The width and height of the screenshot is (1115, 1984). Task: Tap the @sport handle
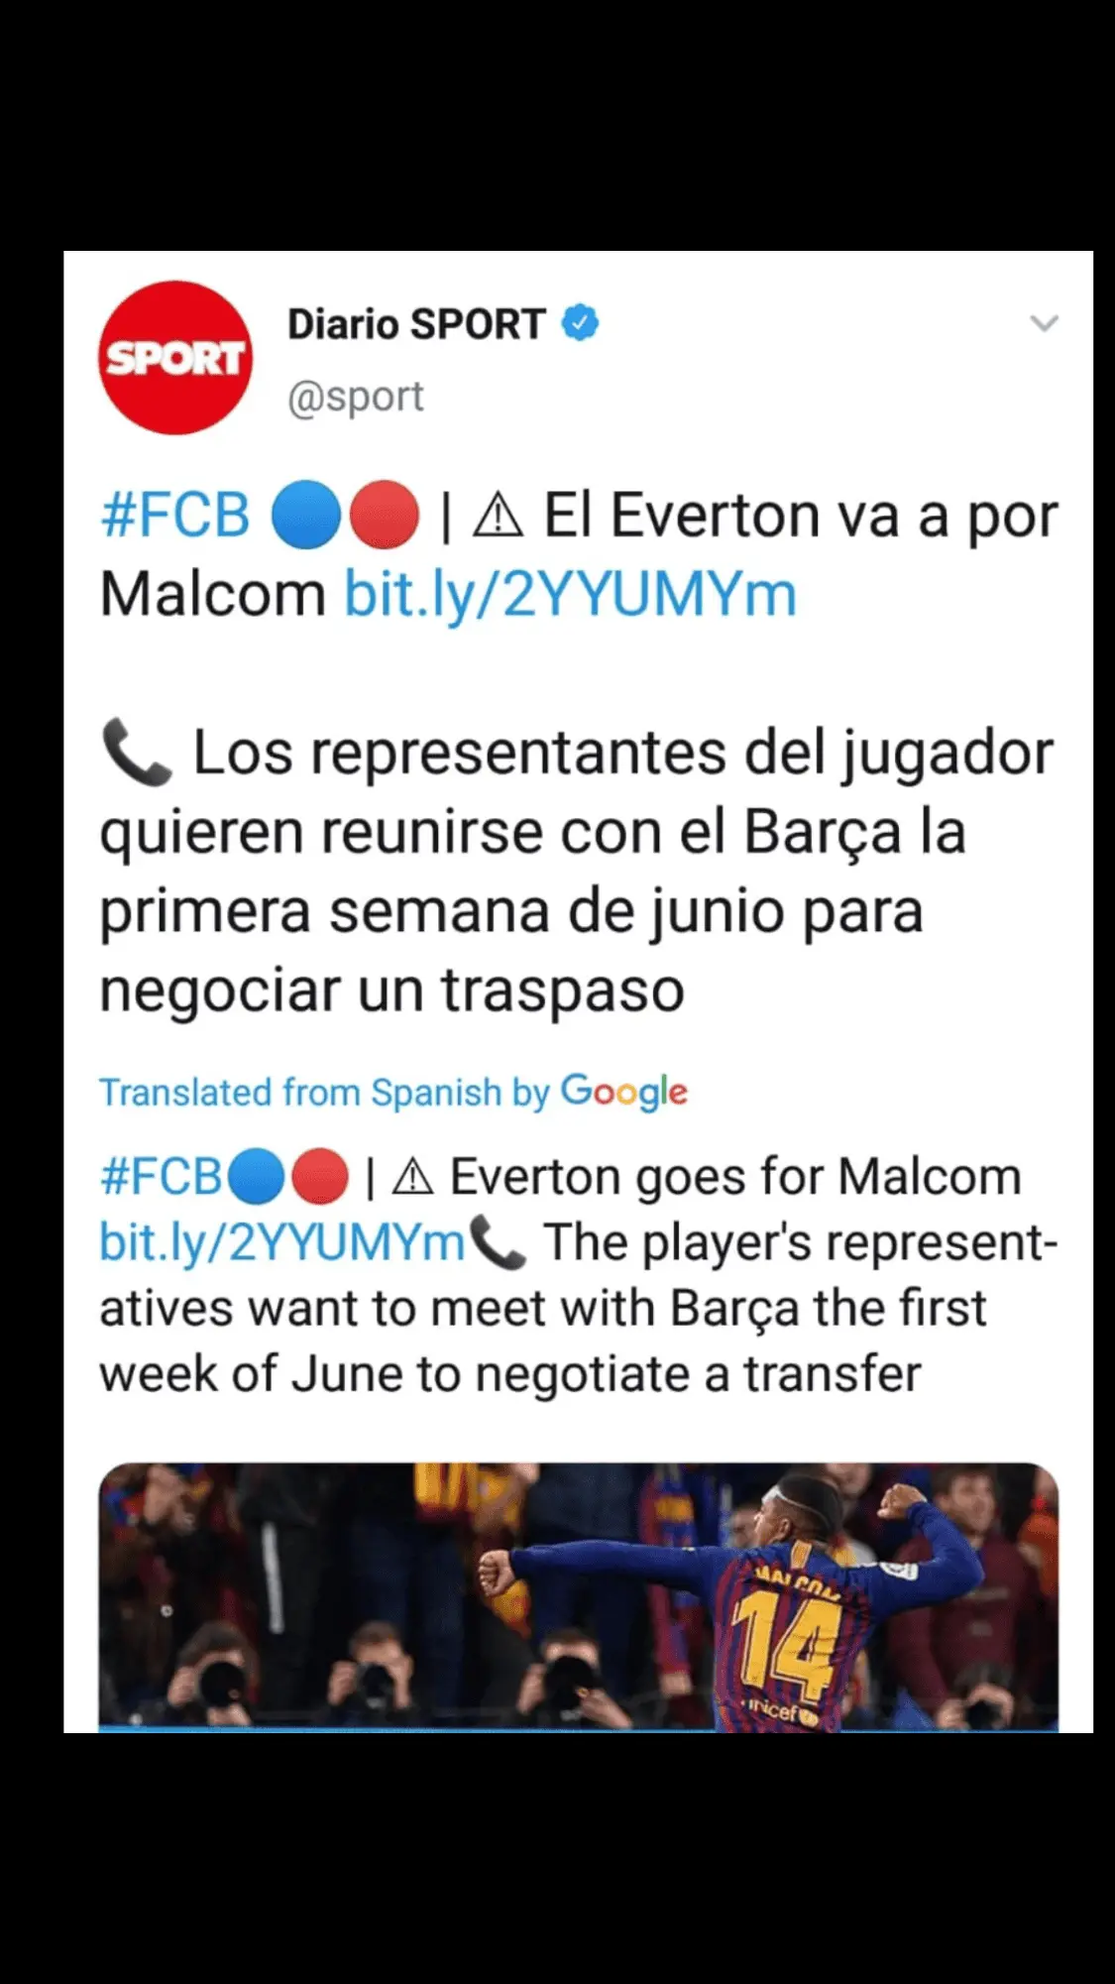[356, 397]
